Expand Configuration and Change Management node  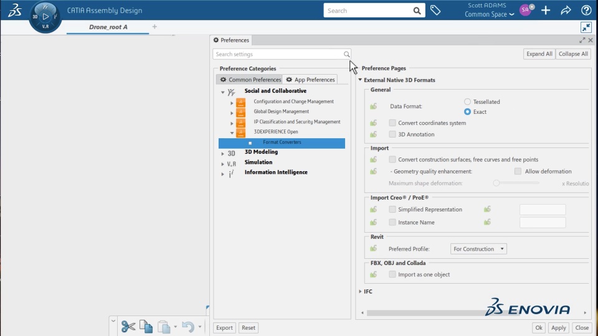(232, 103)
